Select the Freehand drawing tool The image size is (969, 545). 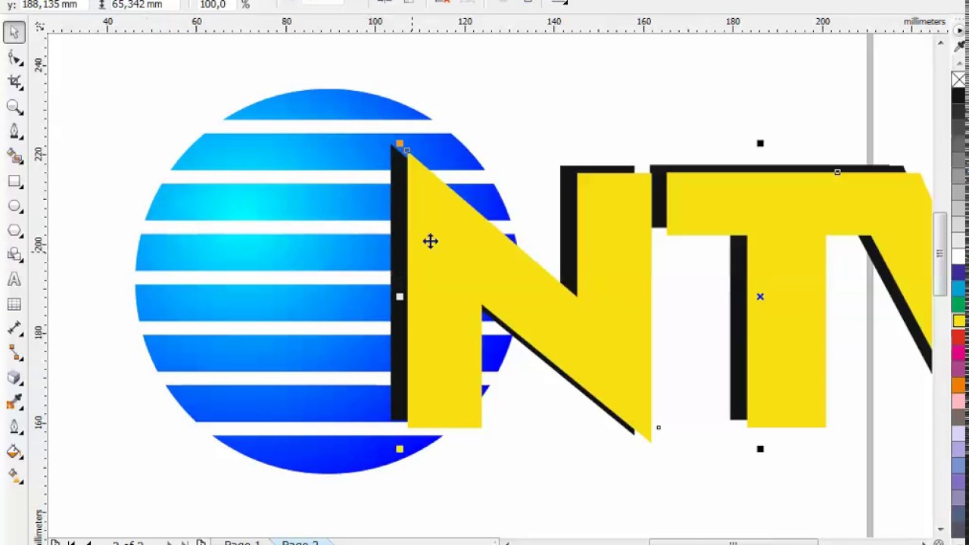click(x=14, y=132)
